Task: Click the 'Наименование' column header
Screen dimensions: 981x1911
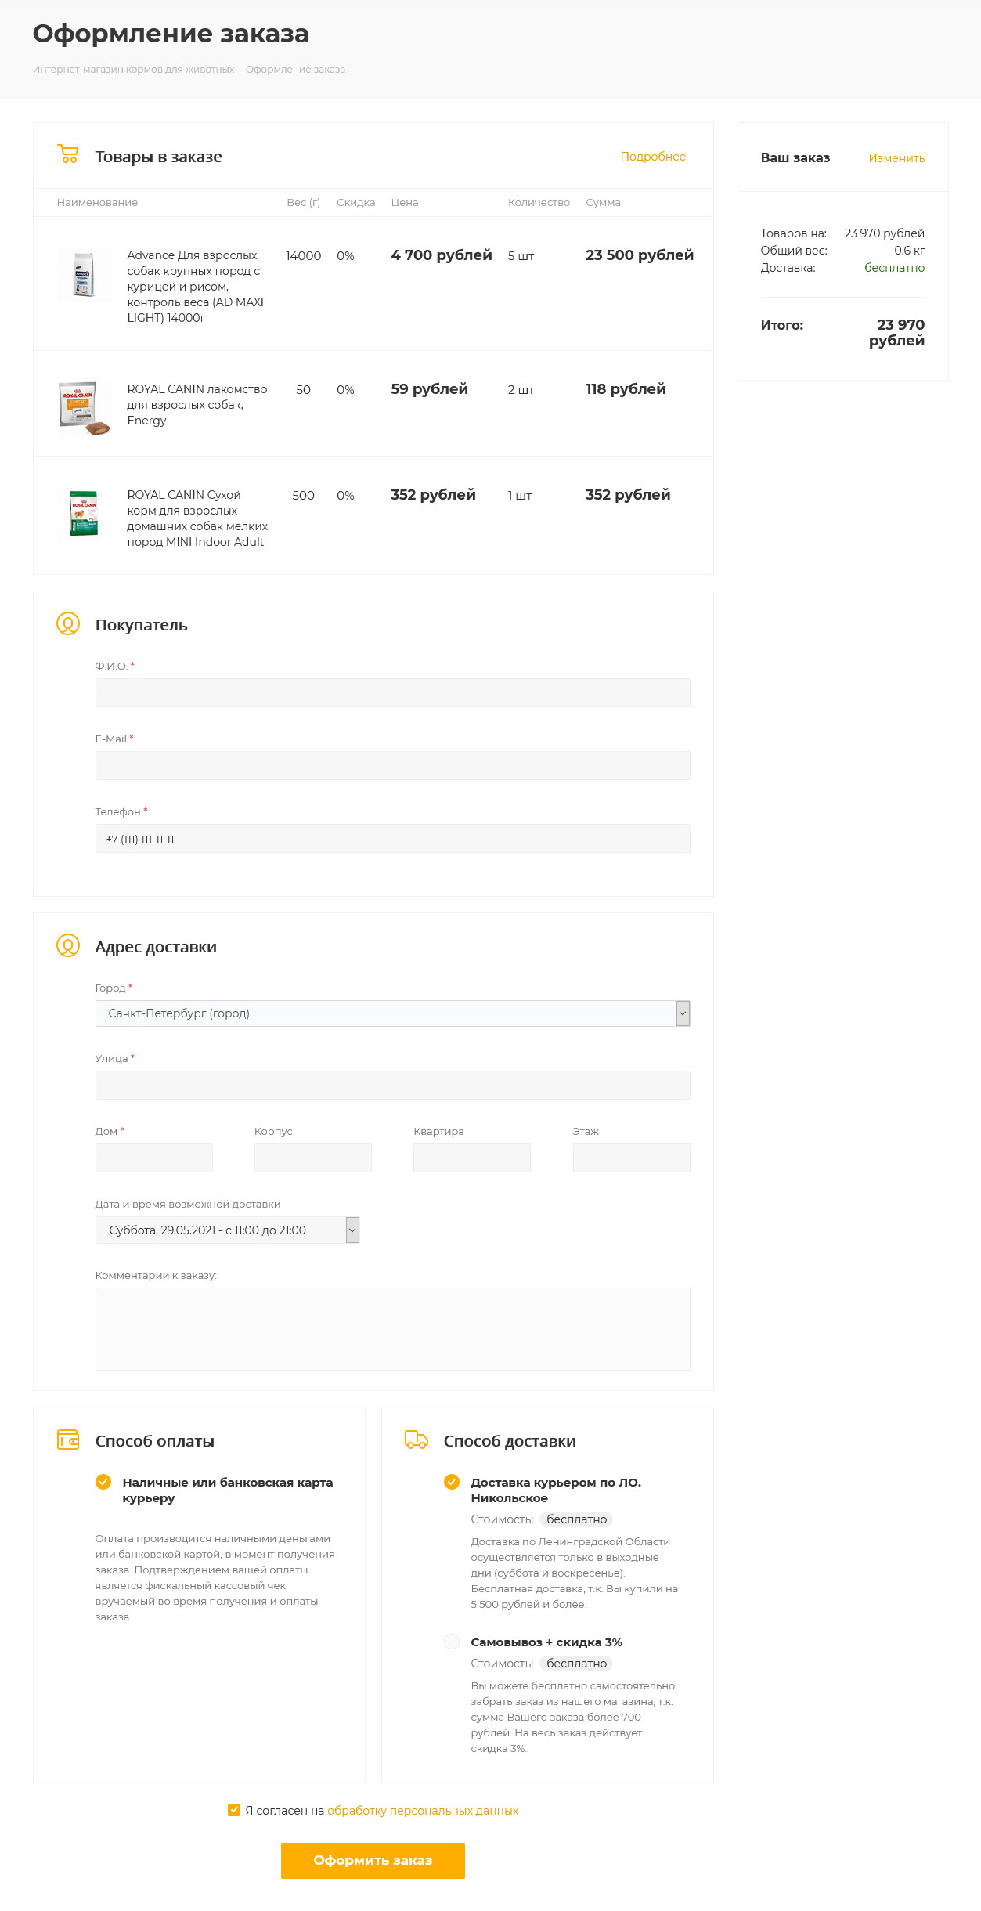Action: coord(97,203)
